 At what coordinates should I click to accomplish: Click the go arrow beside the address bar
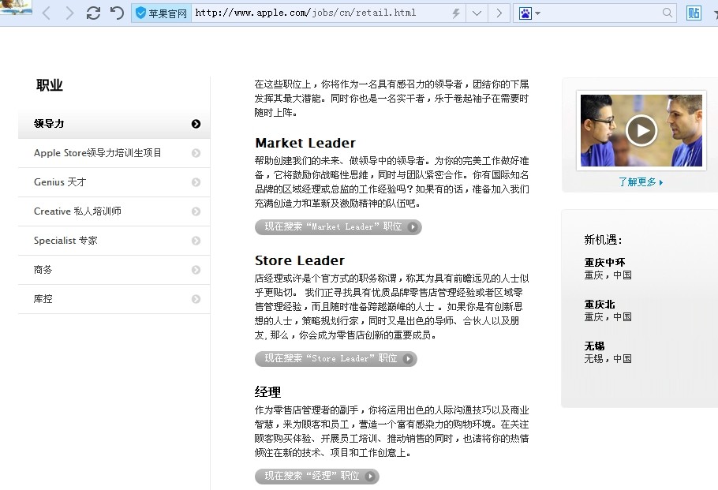(499, 13)
